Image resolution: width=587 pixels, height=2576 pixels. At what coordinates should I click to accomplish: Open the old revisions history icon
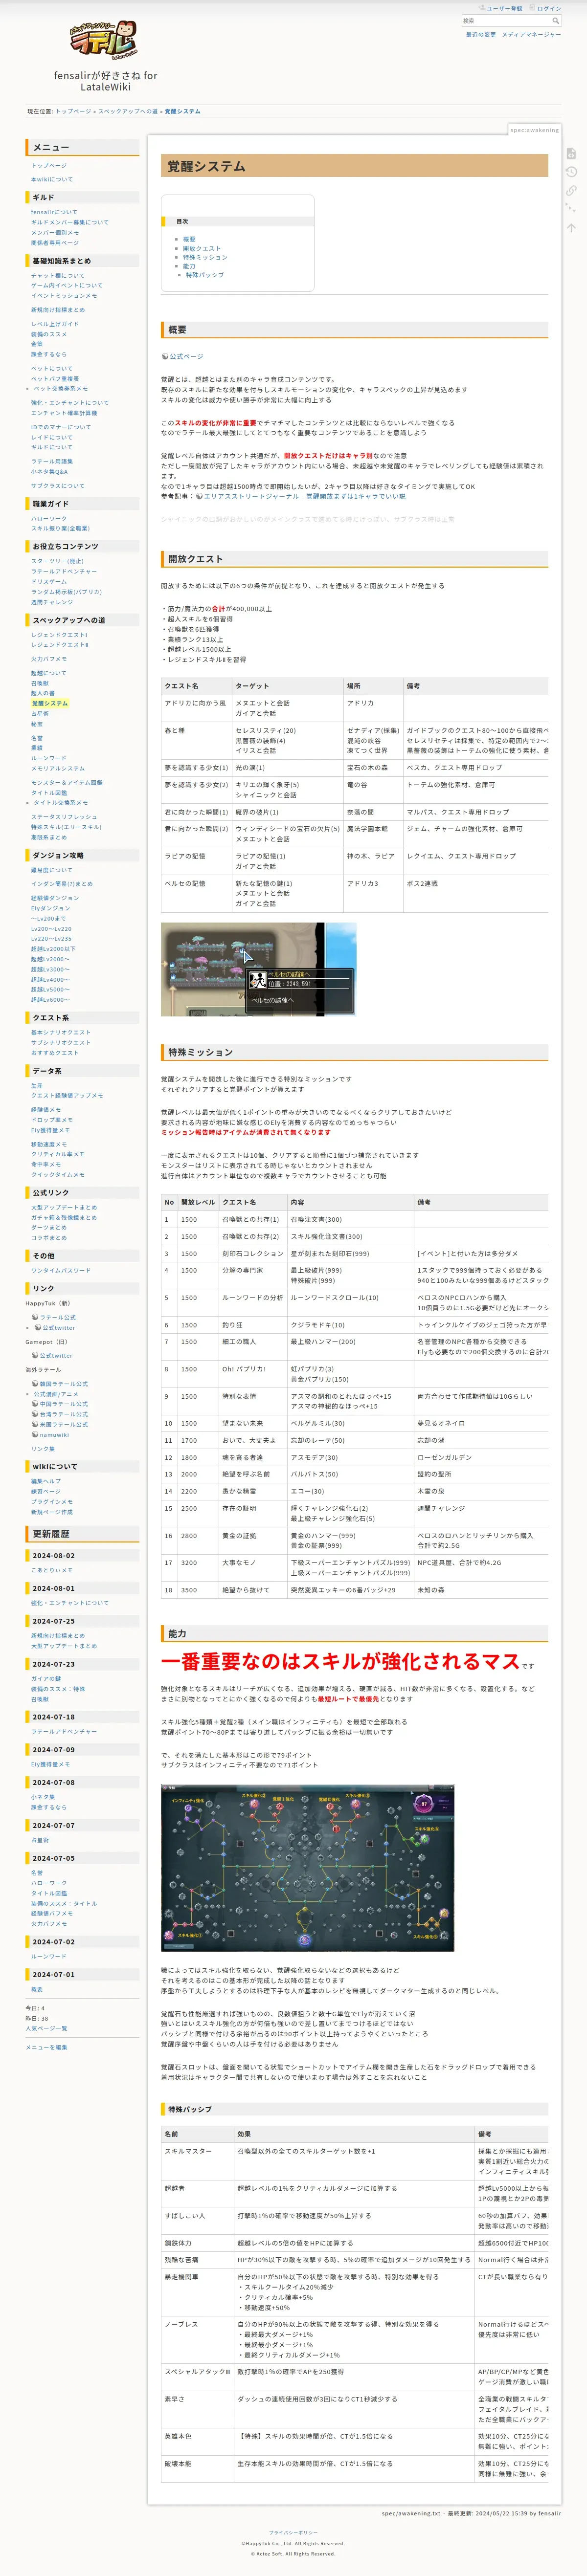571,172
